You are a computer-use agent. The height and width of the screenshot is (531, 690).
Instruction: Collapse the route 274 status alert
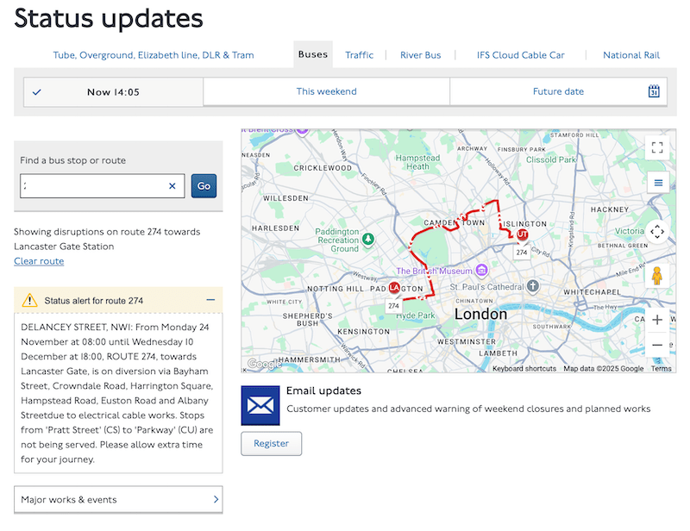click(x=210, y=300)
